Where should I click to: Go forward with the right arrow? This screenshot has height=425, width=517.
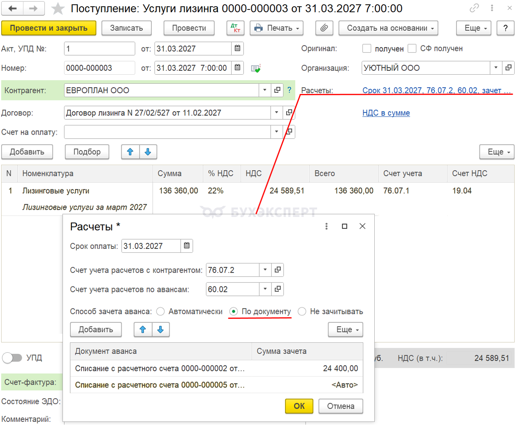point(34,8)
